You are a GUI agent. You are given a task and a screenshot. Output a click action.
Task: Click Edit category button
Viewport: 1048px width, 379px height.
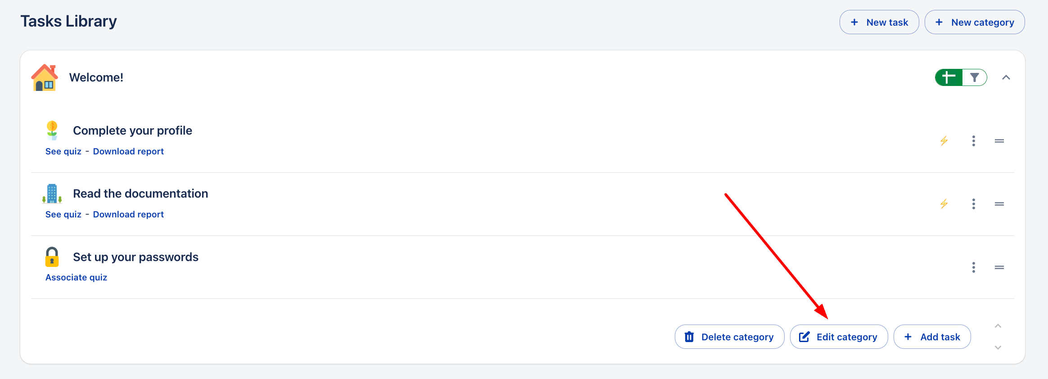click(839, 337)
